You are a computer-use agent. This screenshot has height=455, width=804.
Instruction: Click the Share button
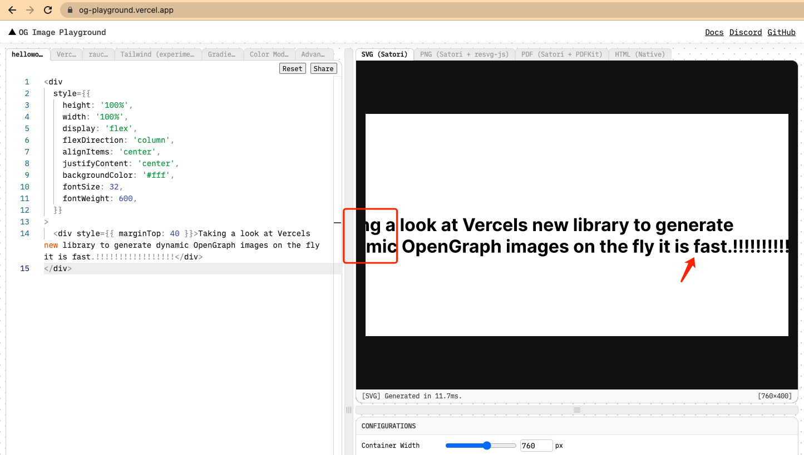pyautogui.click(x=323, y=68)
